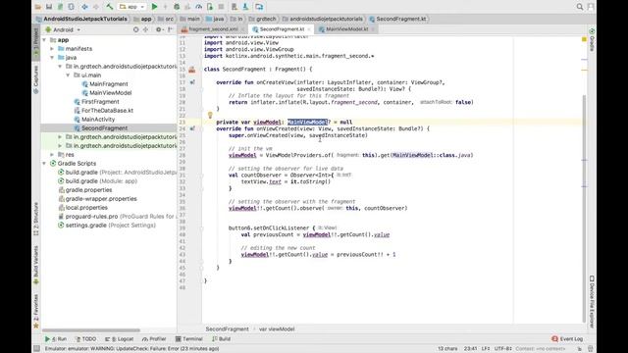
Task: Click the Project Structure toolbar icon
Action: coord(259,7)
